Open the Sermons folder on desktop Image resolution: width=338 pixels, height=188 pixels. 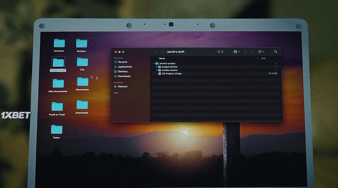pyautogui.click(x=59, y=43)
